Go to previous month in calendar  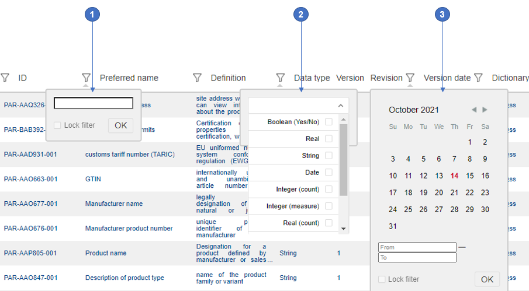474,110
